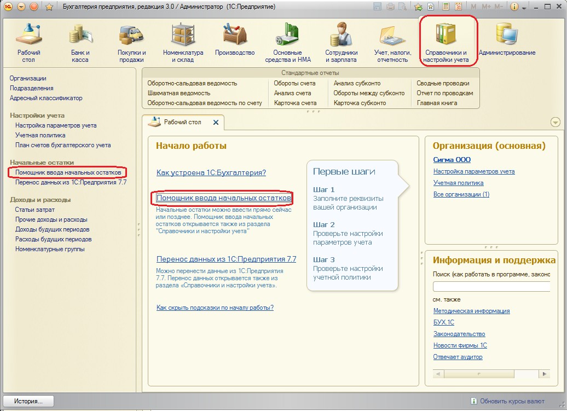Open Помощник ввода начальных остатков in sidebar
This screenshot has width=567, height=411.
tap(68, 172)
